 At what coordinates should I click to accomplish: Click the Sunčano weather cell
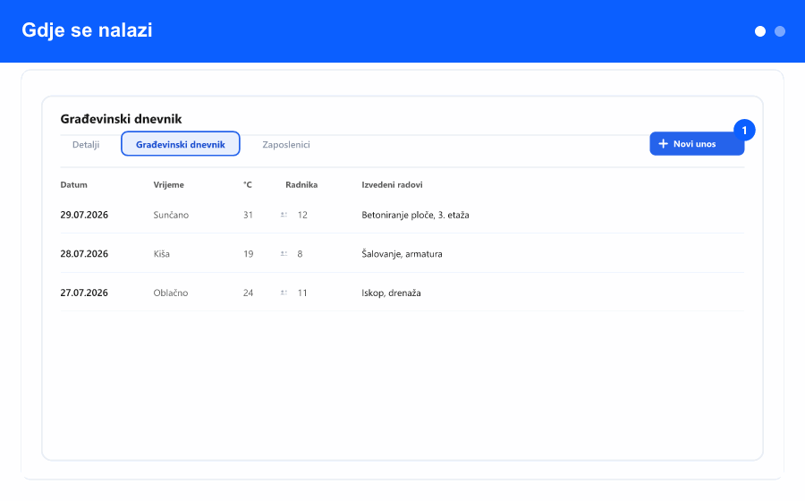[171, 215]
